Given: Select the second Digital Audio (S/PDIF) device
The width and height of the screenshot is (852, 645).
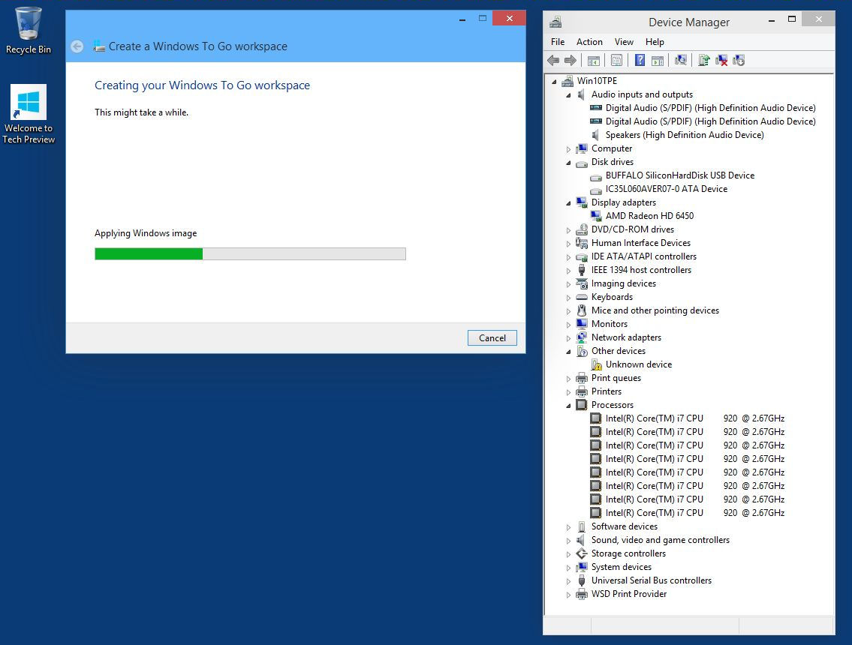Looking at the screenshot, I should 710,121.
